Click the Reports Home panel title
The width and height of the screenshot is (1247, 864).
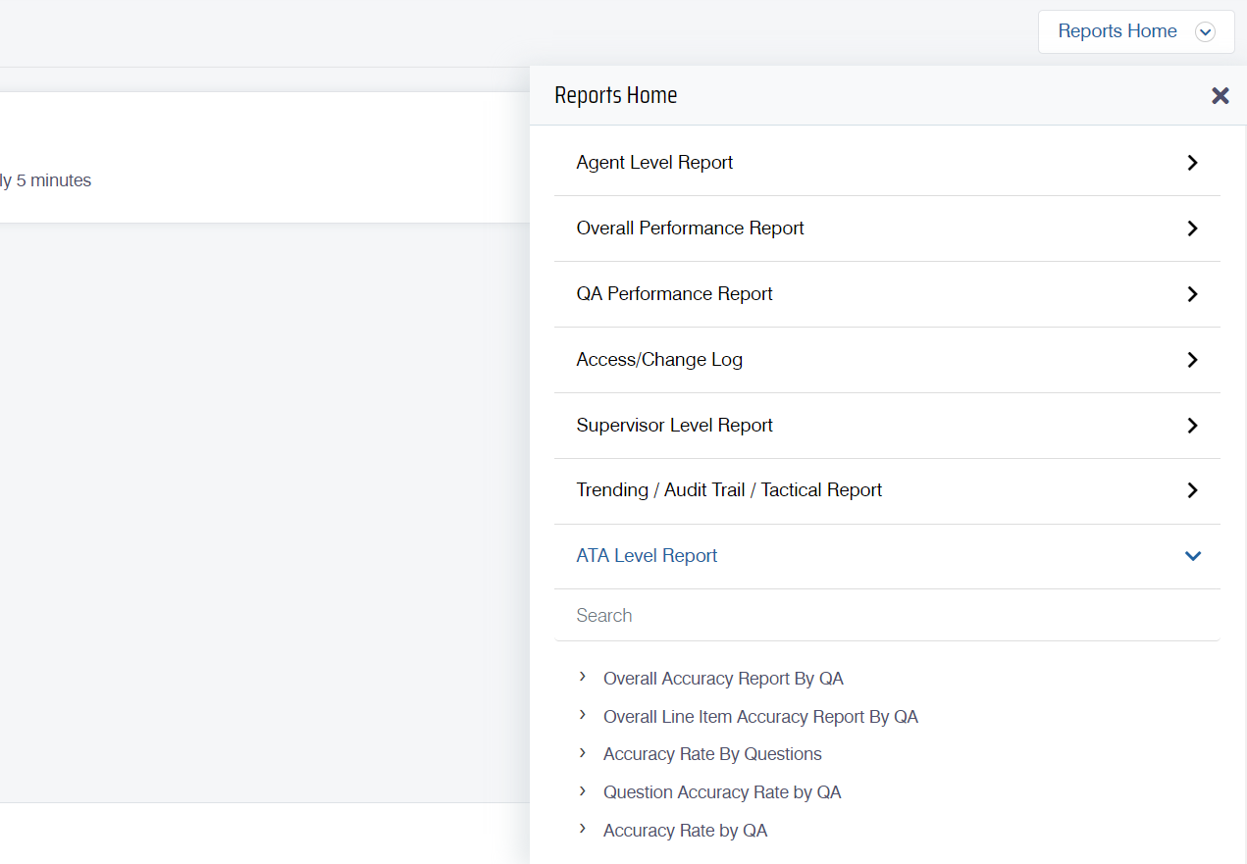[616, 95]
